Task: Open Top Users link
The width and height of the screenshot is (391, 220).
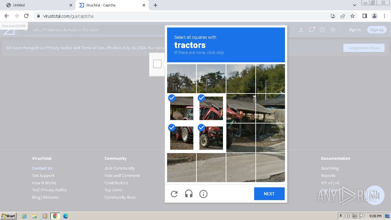Action: click(113, 190)
